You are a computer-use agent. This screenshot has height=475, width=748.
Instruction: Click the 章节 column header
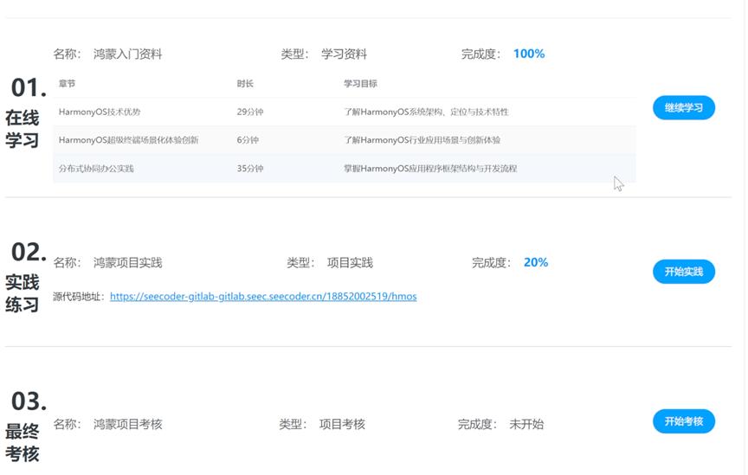tap(67, 83)
